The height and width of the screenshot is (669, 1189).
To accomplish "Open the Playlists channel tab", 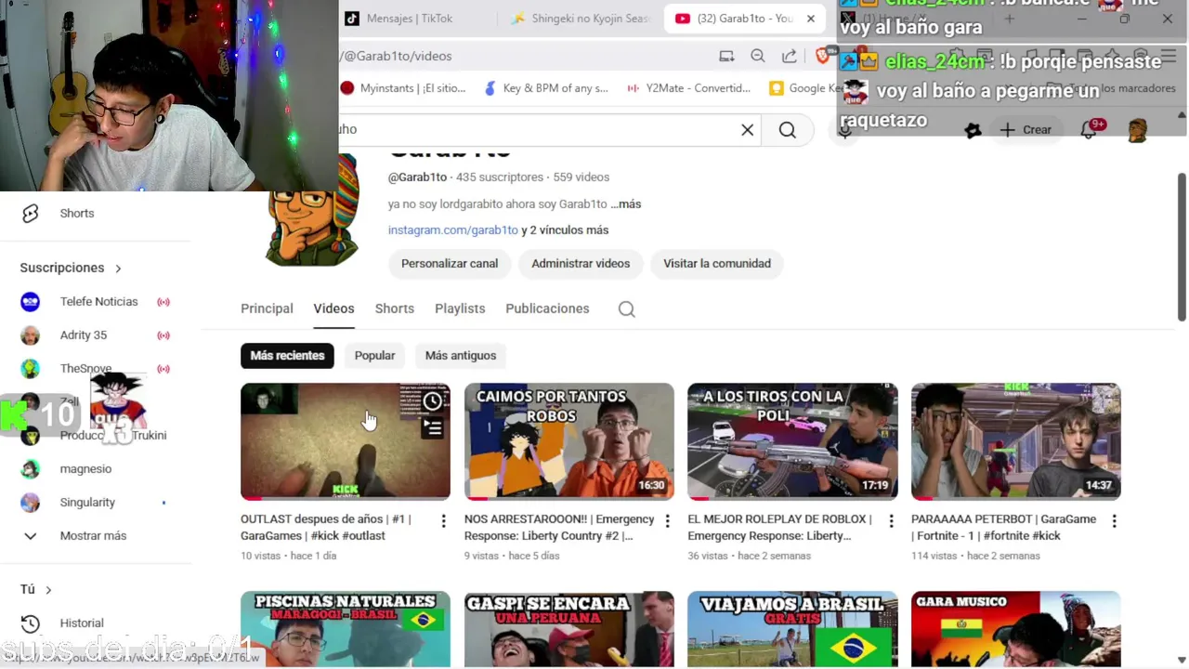I will [x=460, y=308].
